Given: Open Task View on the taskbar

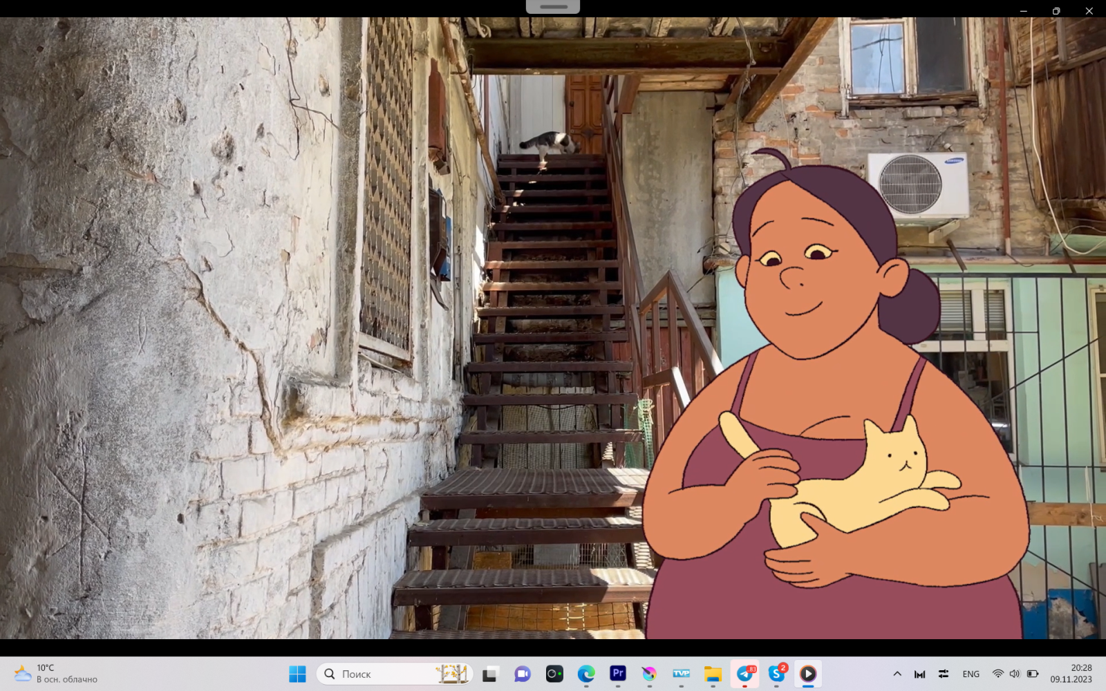Looking at the screenshot, I should (x=490, y=674).
